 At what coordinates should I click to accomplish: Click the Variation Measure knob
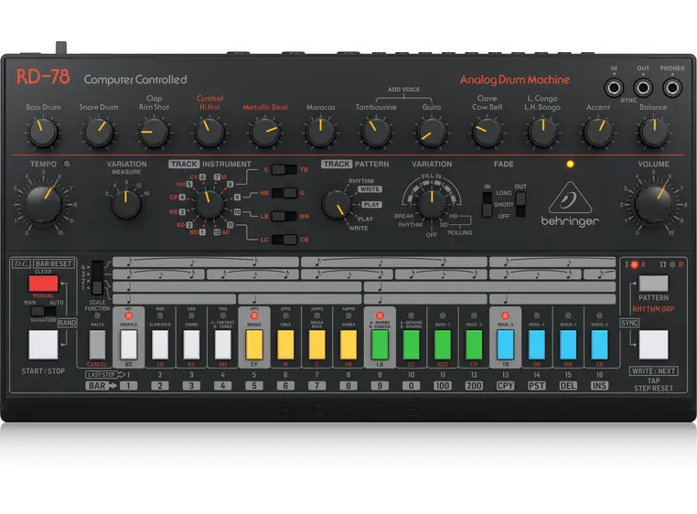(126, 204)
